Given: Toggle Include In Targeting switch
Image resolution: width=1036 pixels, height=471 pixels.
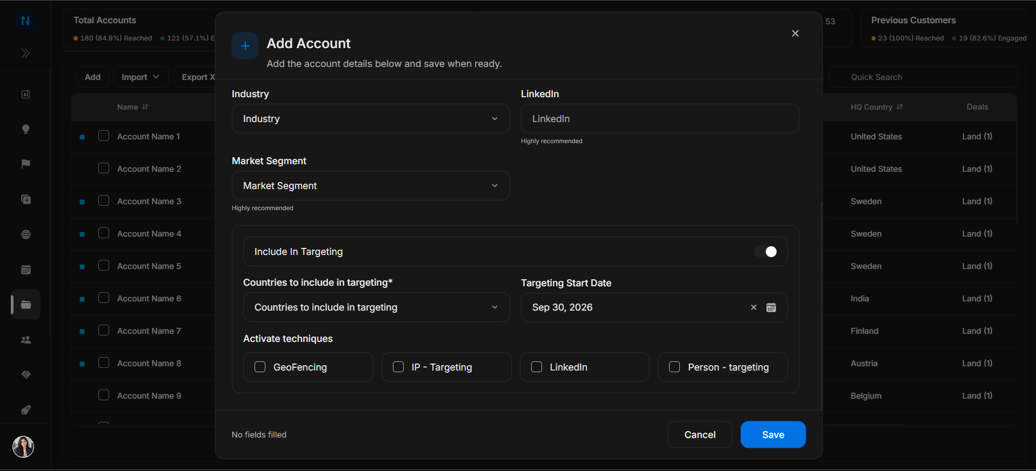Looking at the screenshot, I should coord(766,252).
